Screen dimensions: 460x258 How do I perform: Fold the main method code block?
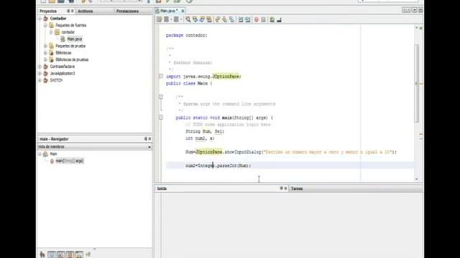pyautogui.click(x=161, y=118)
